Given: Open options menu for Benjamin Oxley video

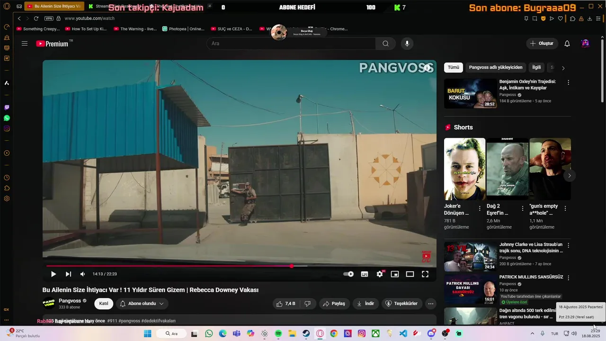Looking at the screenshot, I should (569, 82).
